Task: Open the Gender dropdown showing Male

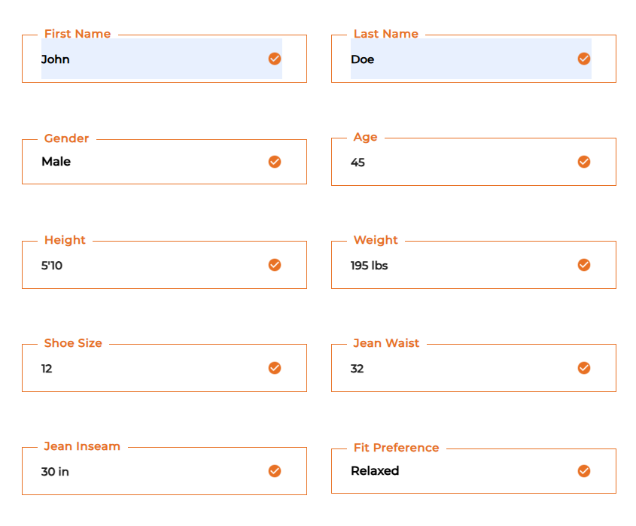Action: point(151,162)
